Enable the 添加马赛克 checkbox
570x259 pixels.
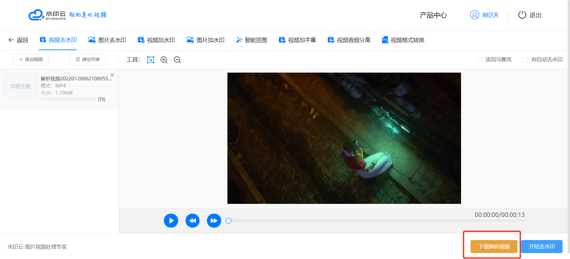tap(479, 60)
